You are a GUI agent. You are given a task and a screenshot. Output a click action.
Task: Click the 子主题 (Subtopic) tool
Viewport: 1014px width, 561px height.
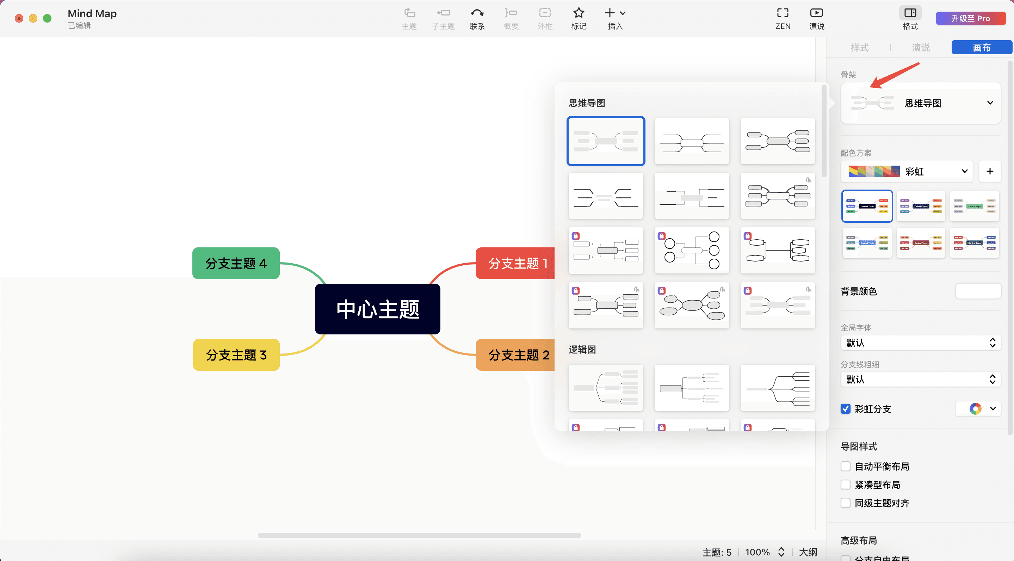pos(443,18)
